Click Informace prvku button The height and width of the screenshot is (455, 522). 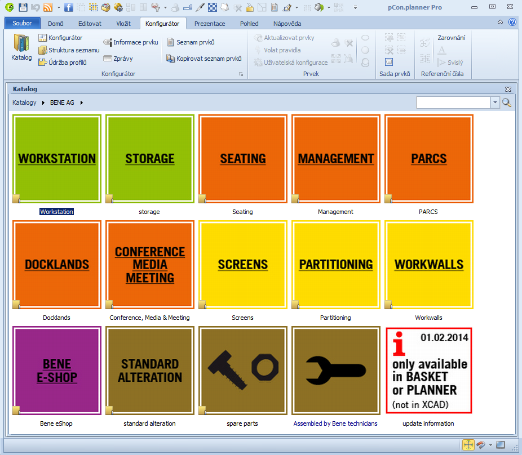pyautogui.click(x=131, y=42)
